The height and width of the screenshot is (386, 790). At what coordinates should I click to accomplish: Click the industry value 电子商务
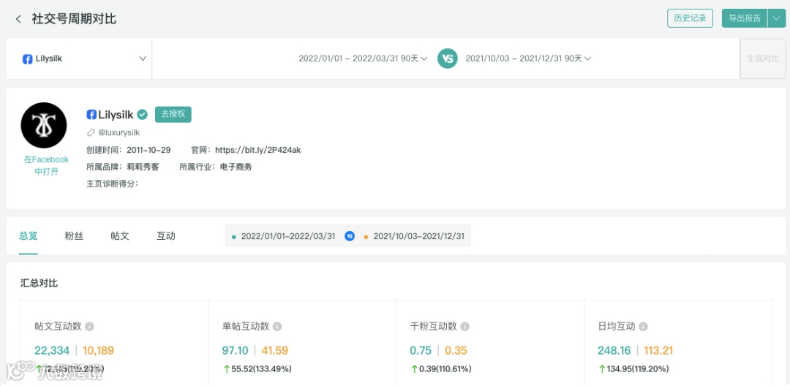click(x=236, y=167)
